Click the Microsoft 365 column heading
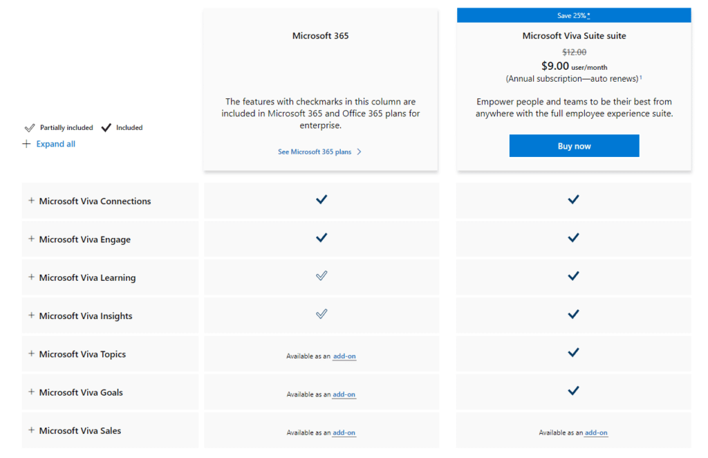The width and height of the screenshot is (708, 458). pyautogui.click(x=321, y=36)
